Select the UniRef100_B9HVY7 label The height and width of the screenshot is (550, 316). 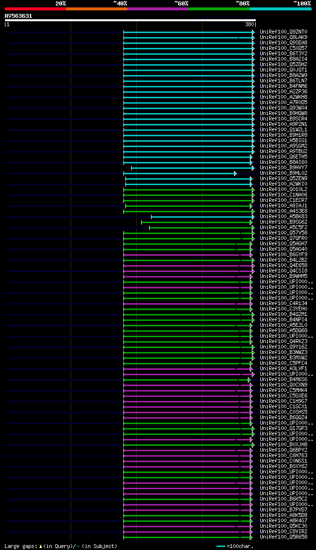(x=284, y=168)
